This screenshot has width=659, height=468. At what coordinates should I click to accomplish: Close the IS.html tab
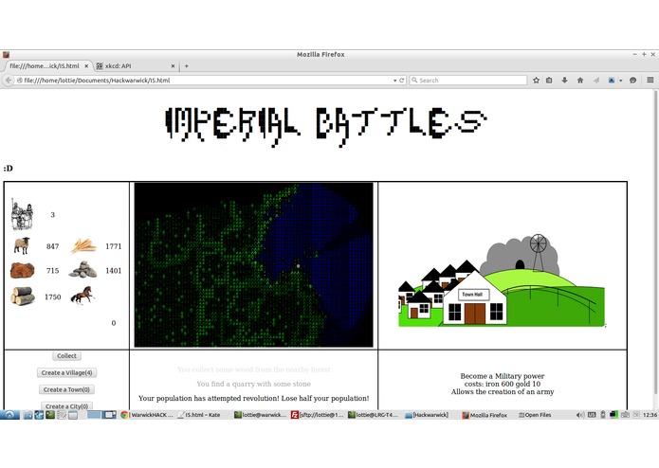click(x=86, y=66)
